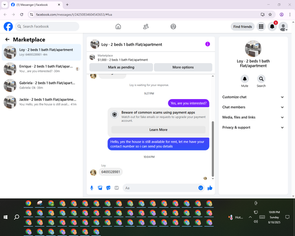Image resolution: width=295 pixels, height=236 pixels.
Task: Open Chrome three-dot menu
Action: 290,15
